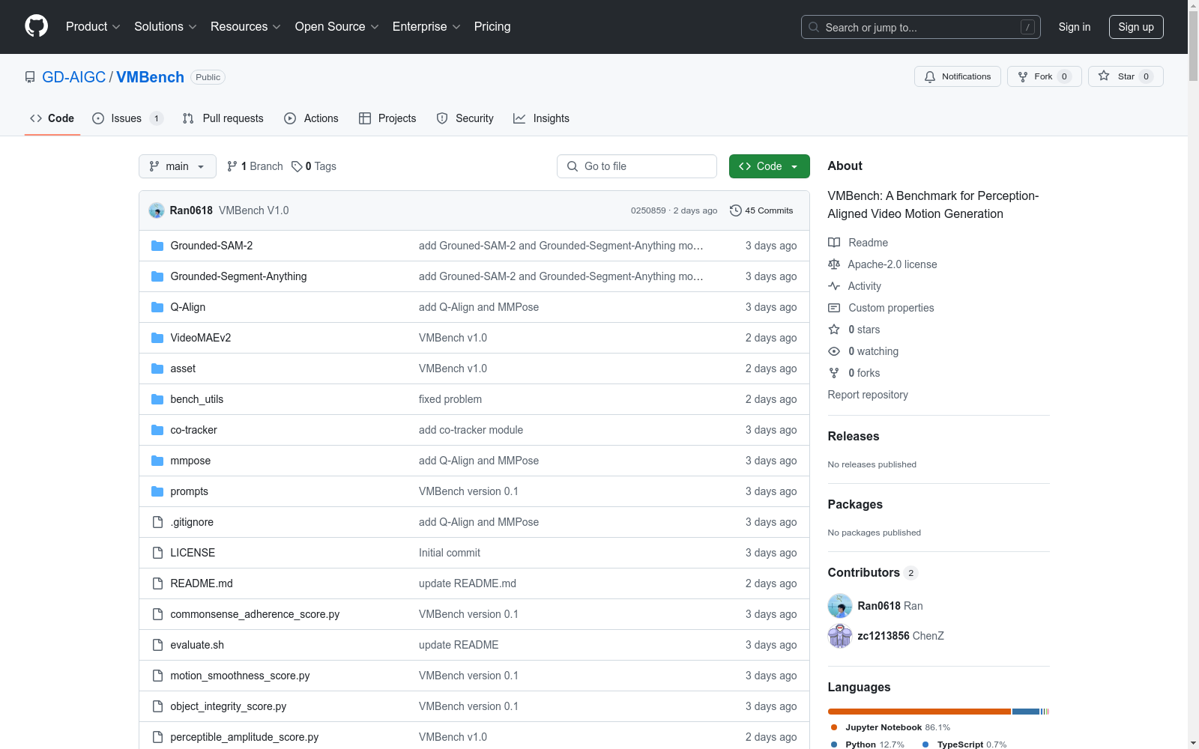
Task: Click the Ran0618 contributor avatar in sidebar
Action: (840, 606)
